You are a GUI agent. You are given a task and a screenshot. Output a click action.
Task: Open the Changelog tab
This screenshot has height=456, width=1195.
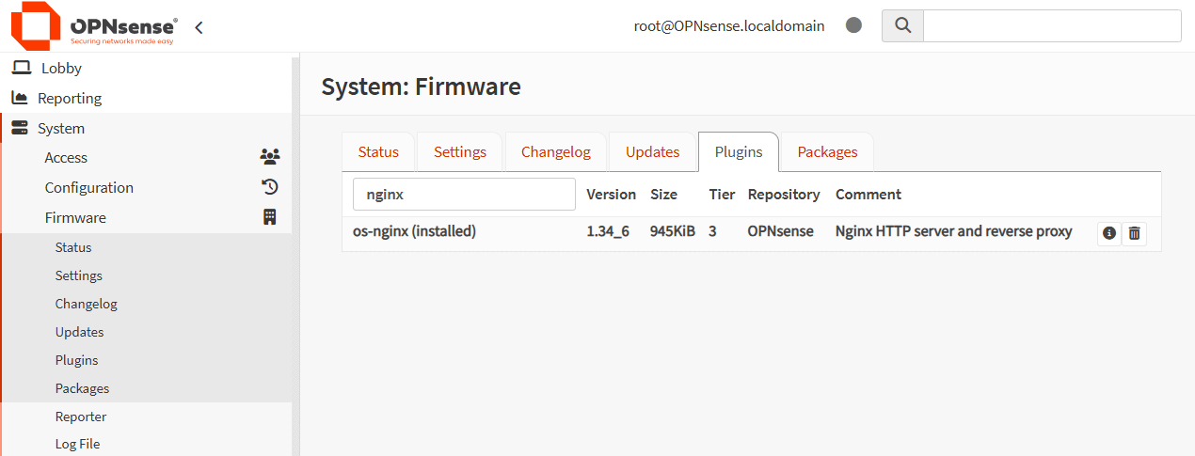(556, 151)
